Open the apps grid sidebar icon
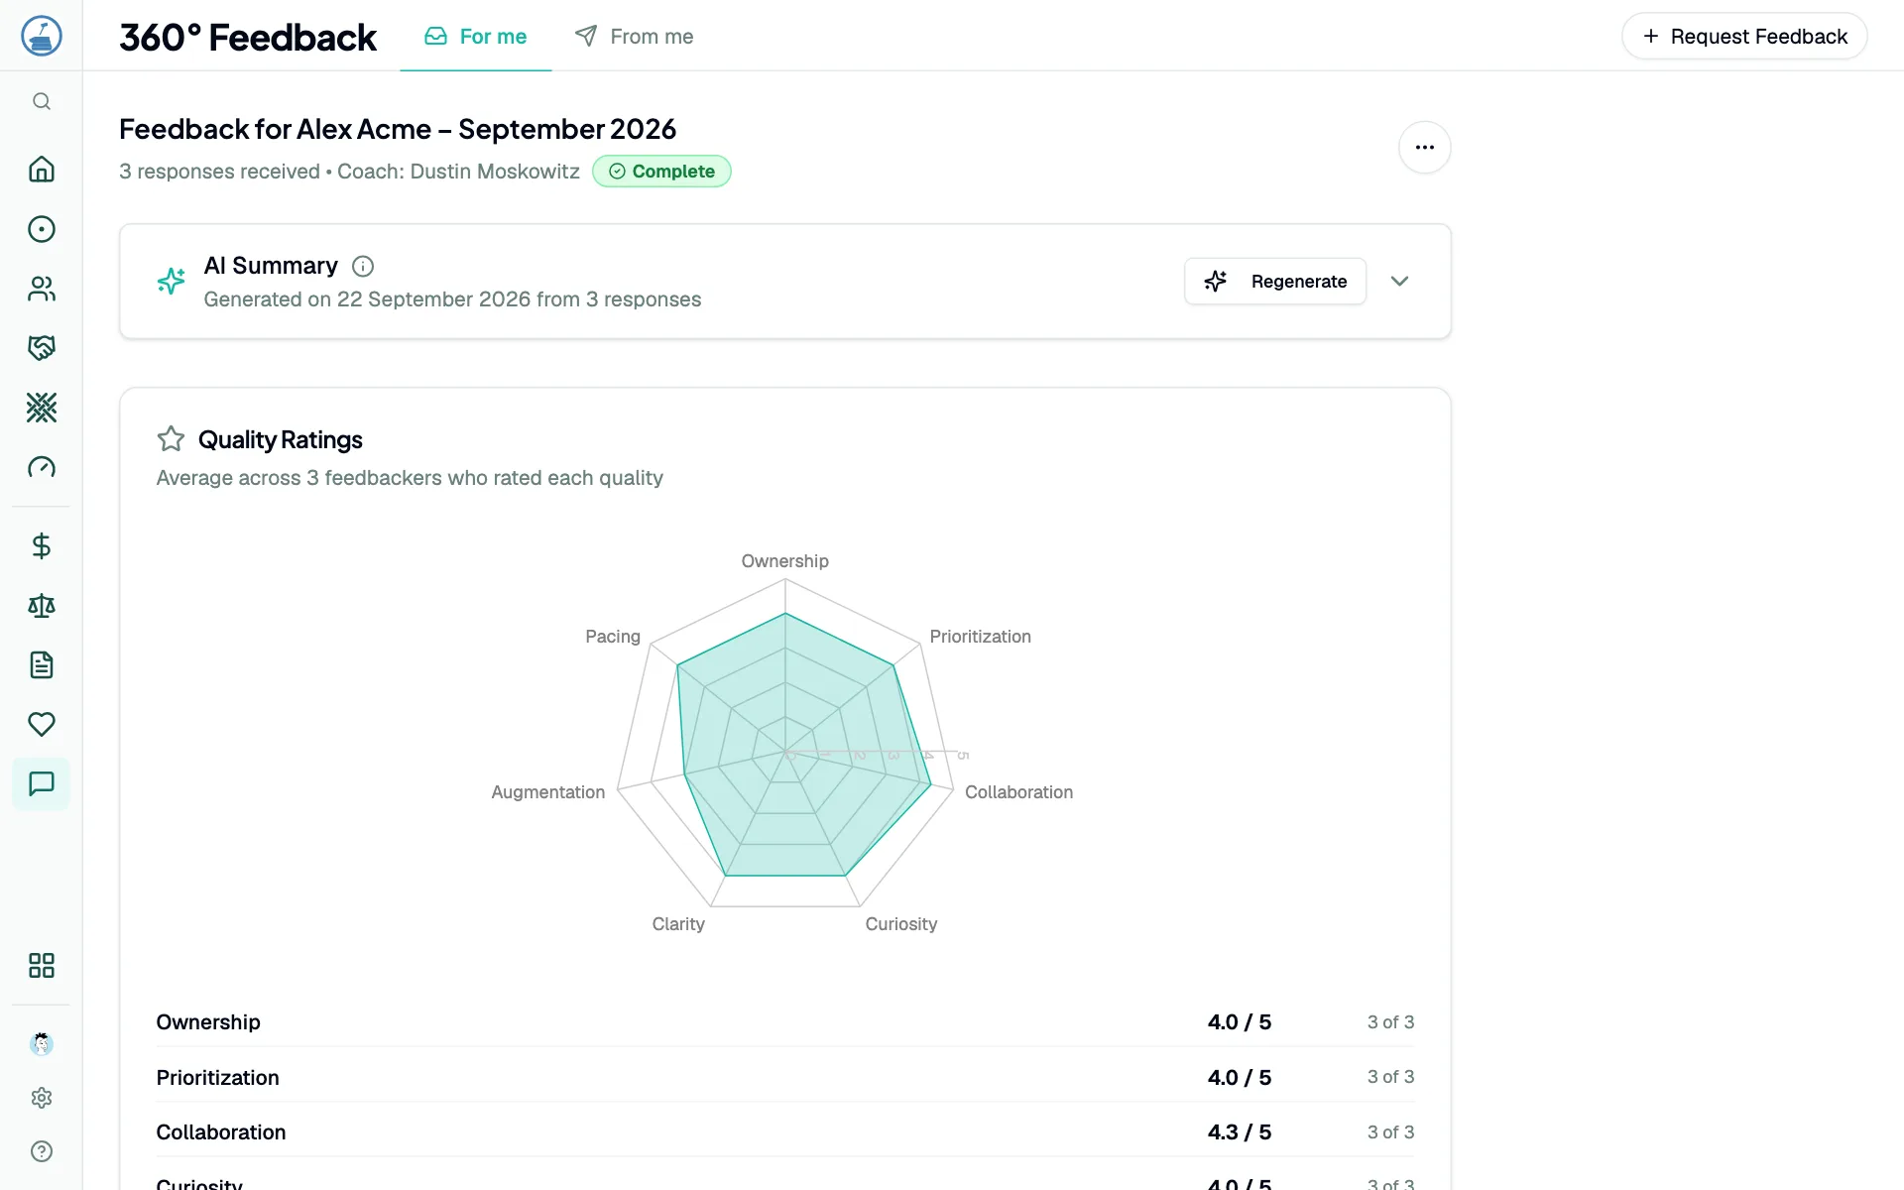 42,966
